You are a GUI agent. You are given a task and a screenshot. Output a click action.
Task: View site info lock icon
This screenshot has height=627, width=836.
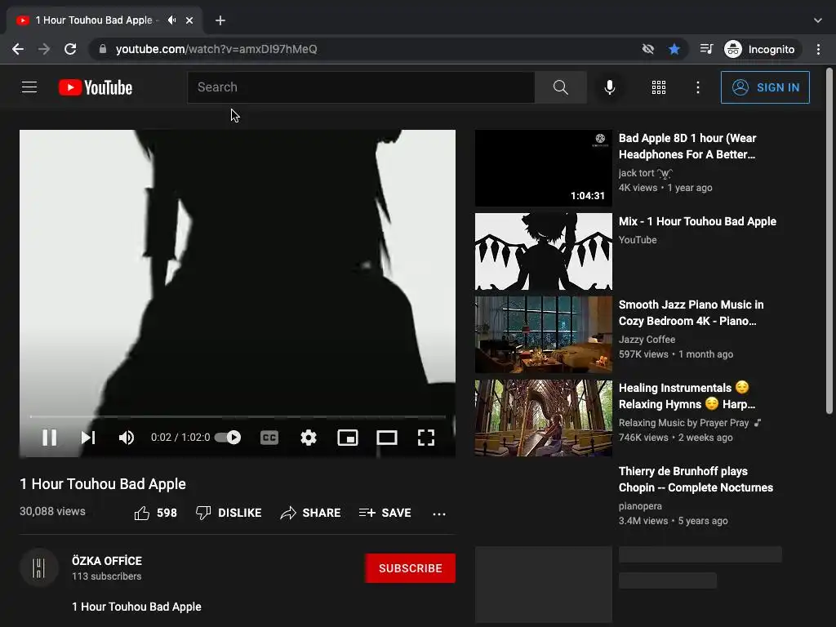103,49
